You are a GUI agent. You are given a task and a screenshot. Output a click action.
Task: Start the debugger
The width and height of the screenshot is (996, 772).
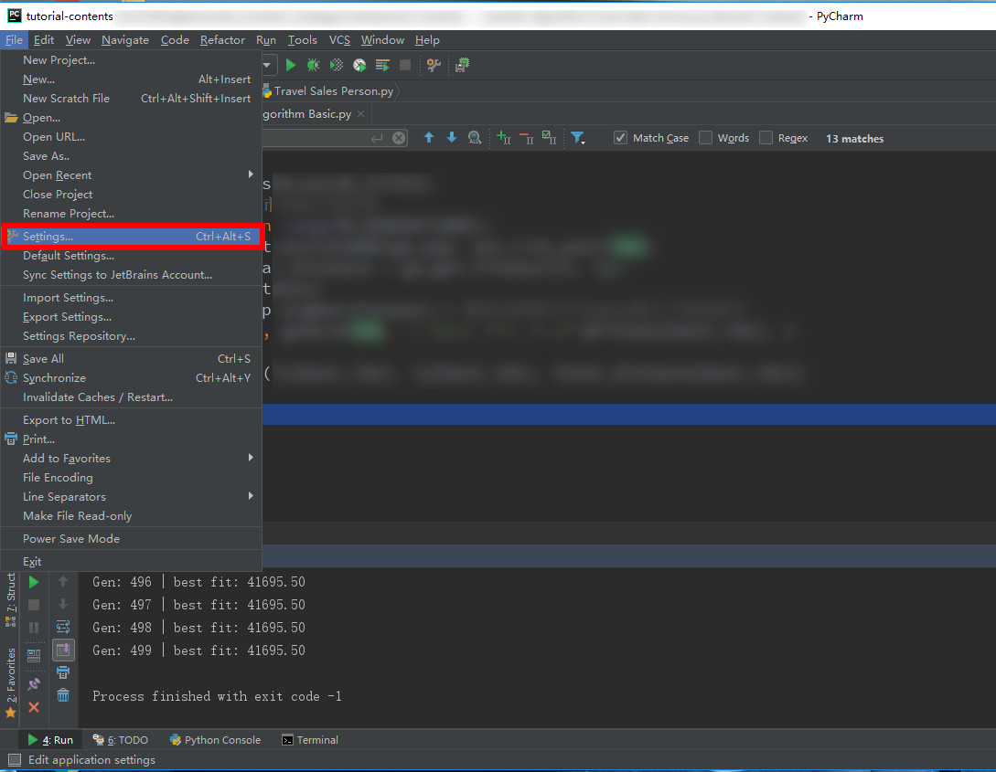click(x=314, y=64)
